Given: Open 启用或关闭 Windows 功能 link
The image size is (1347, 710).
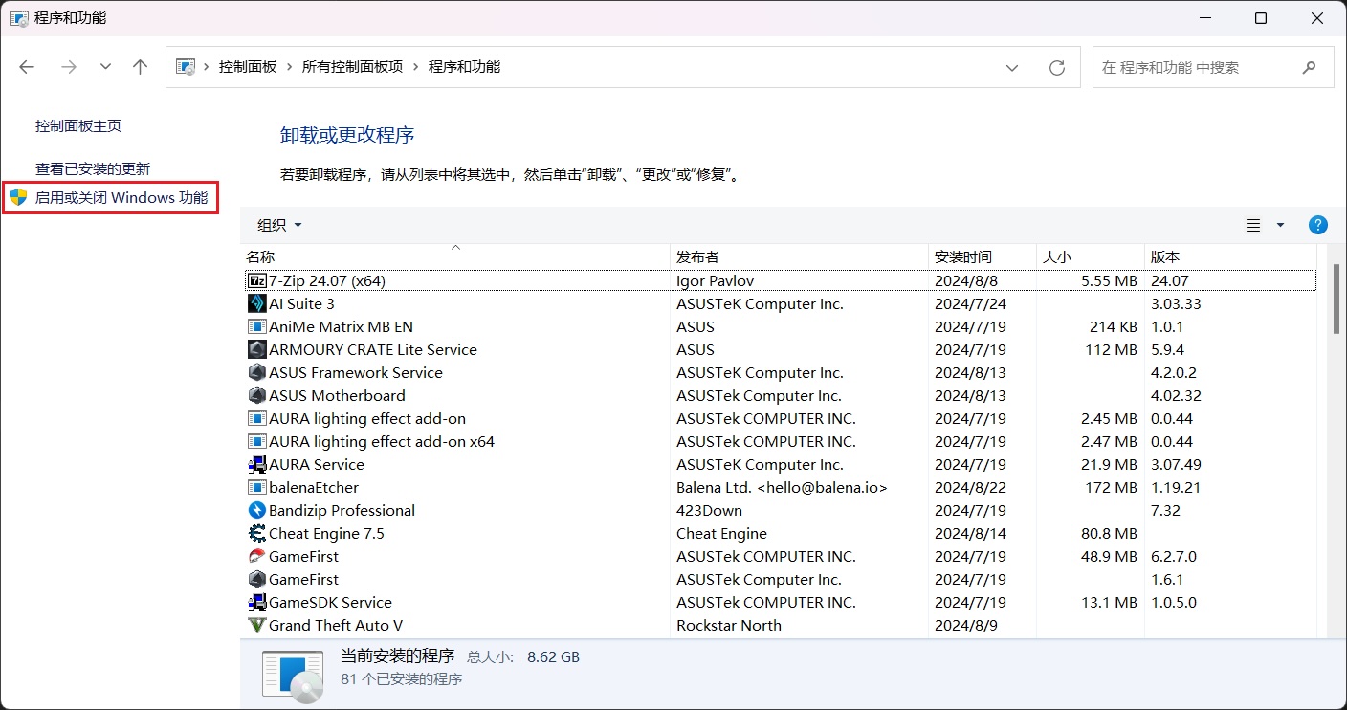Looking at the screenshot, I should coord(121,198).
